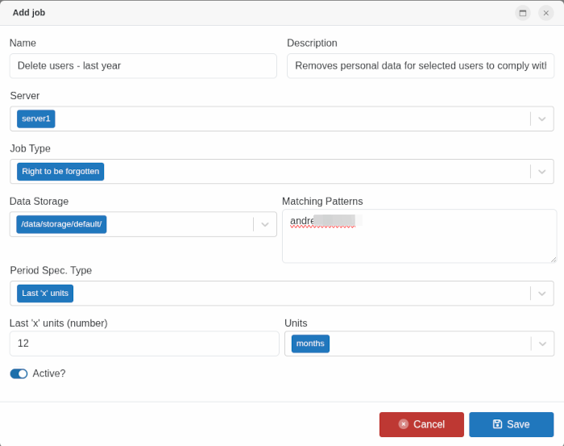Expand the Server dropdown arrow

tap(542, 119)
